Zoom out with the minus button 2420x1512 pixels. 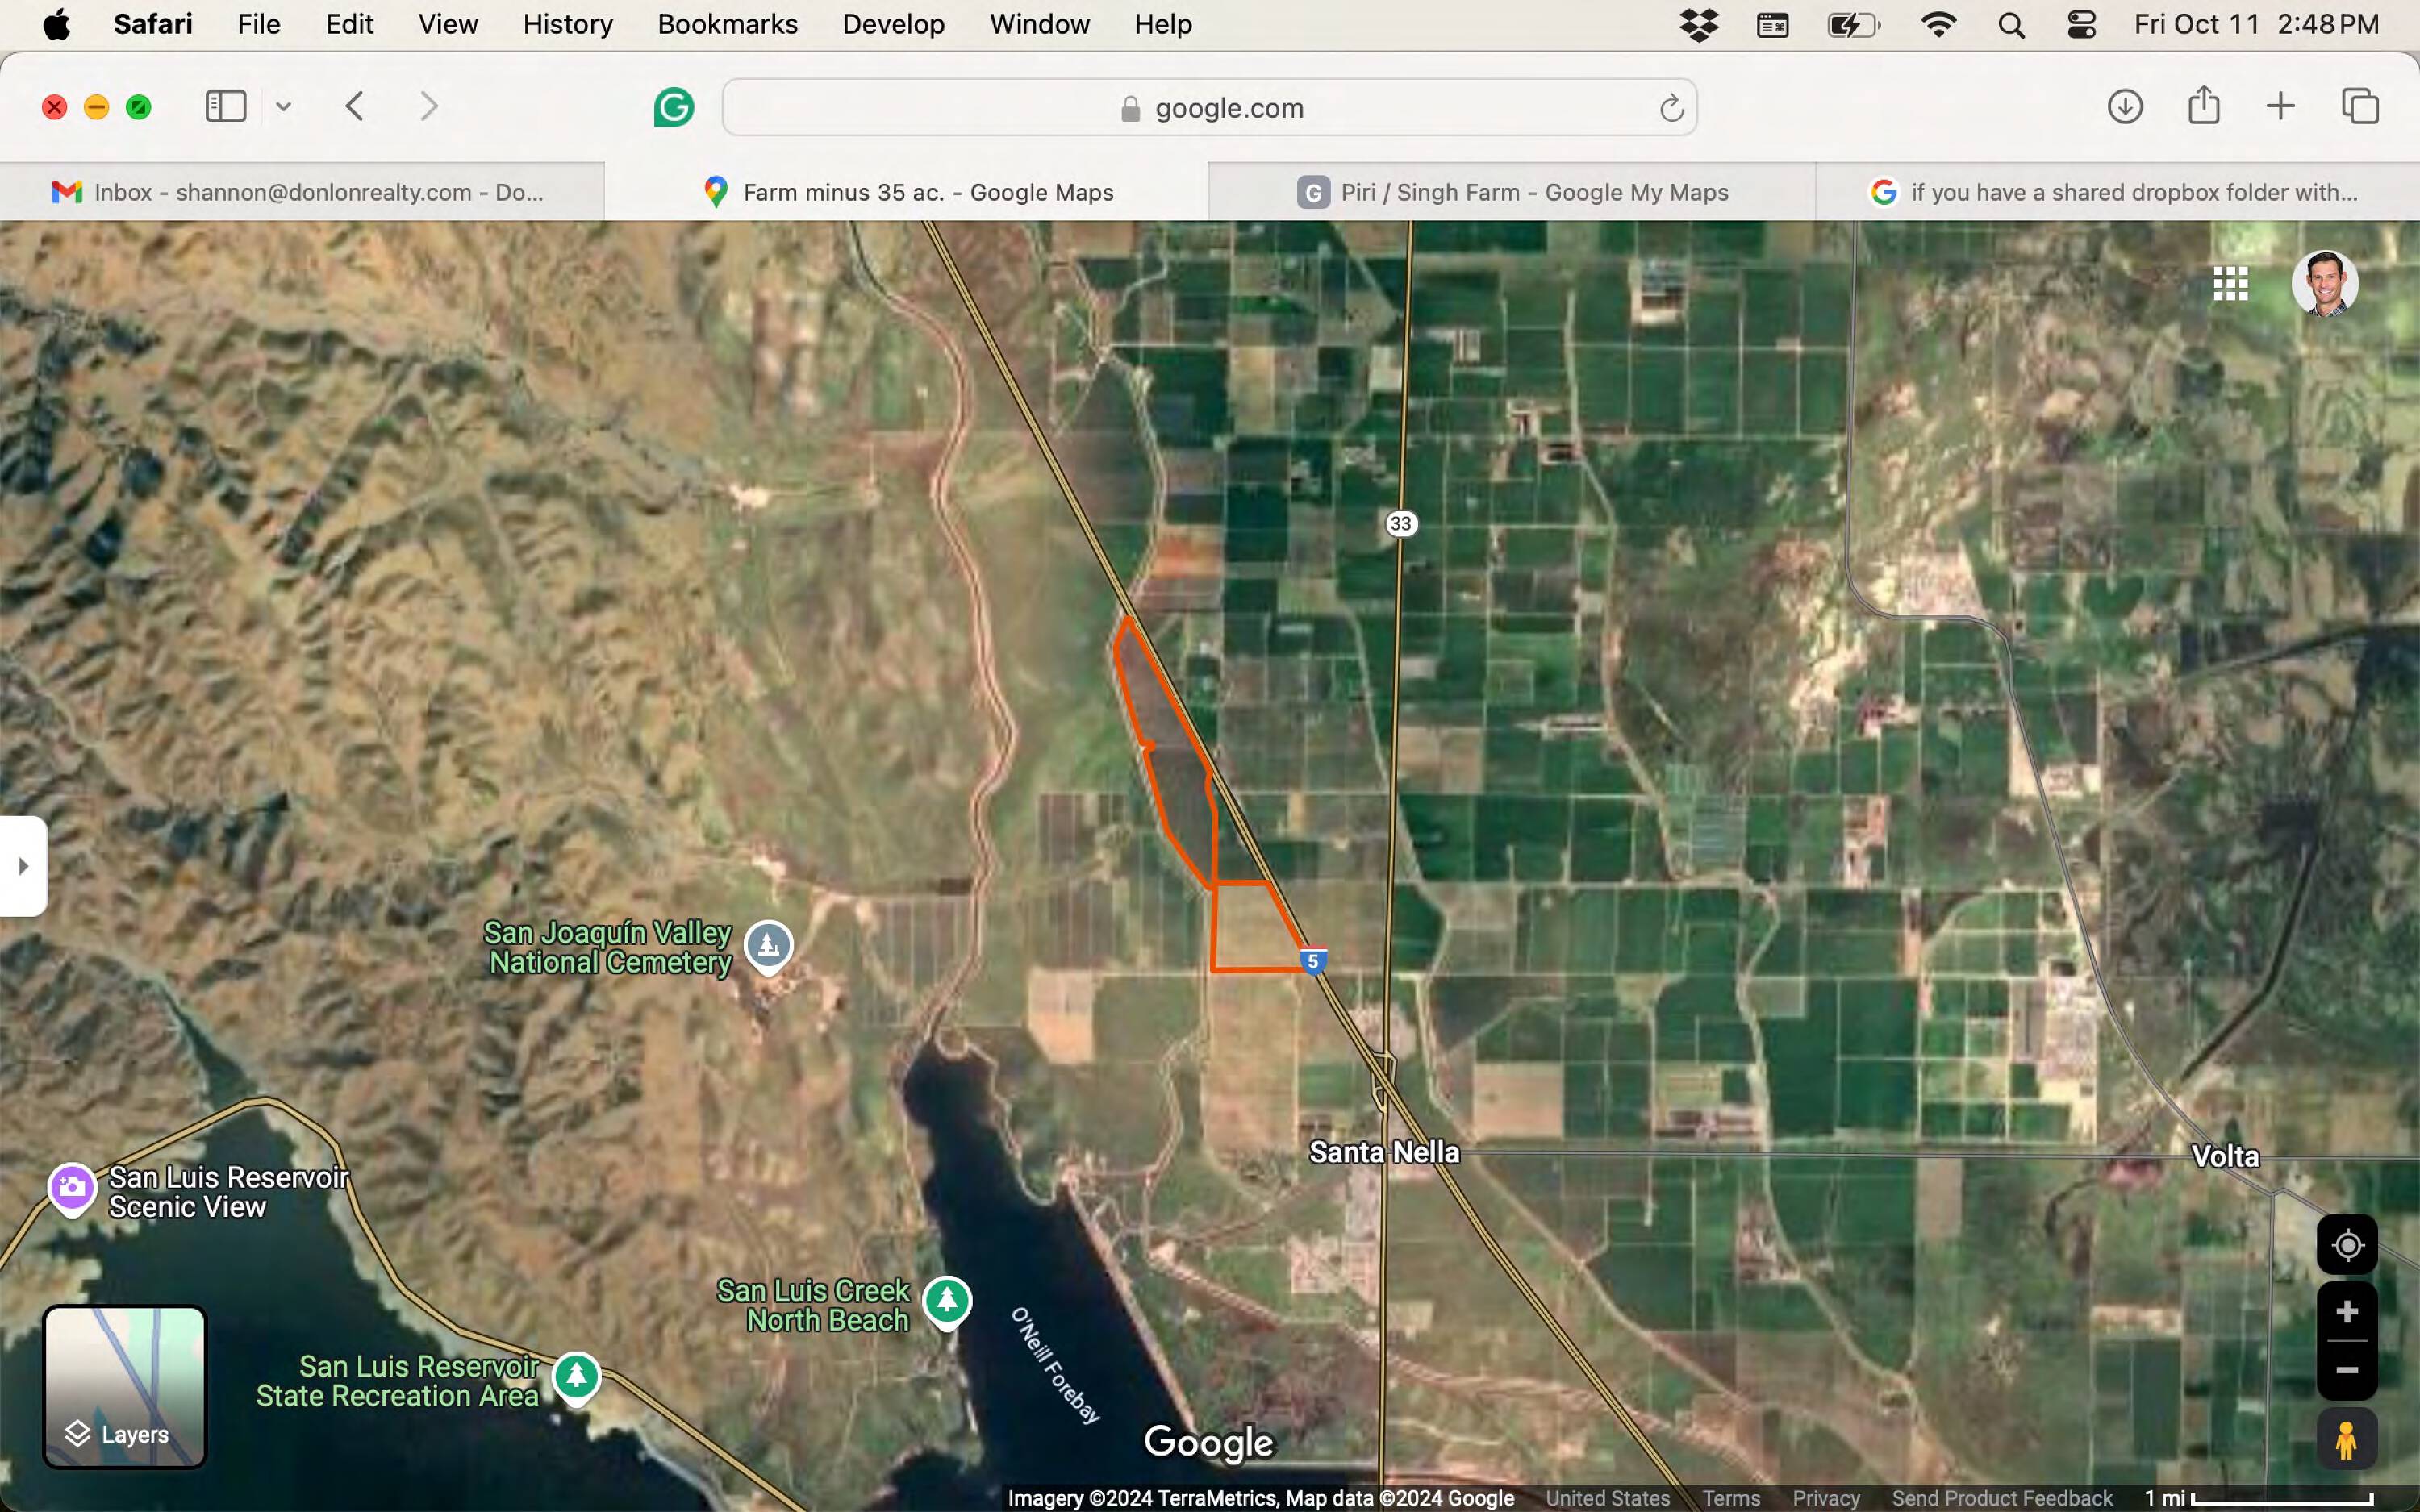(2346, 1370)
